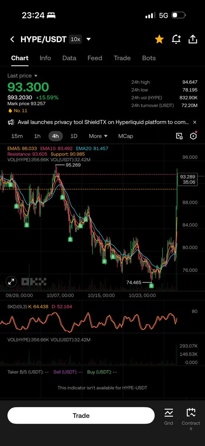
Task: Switch to the Trade tab
Action: 122,58
